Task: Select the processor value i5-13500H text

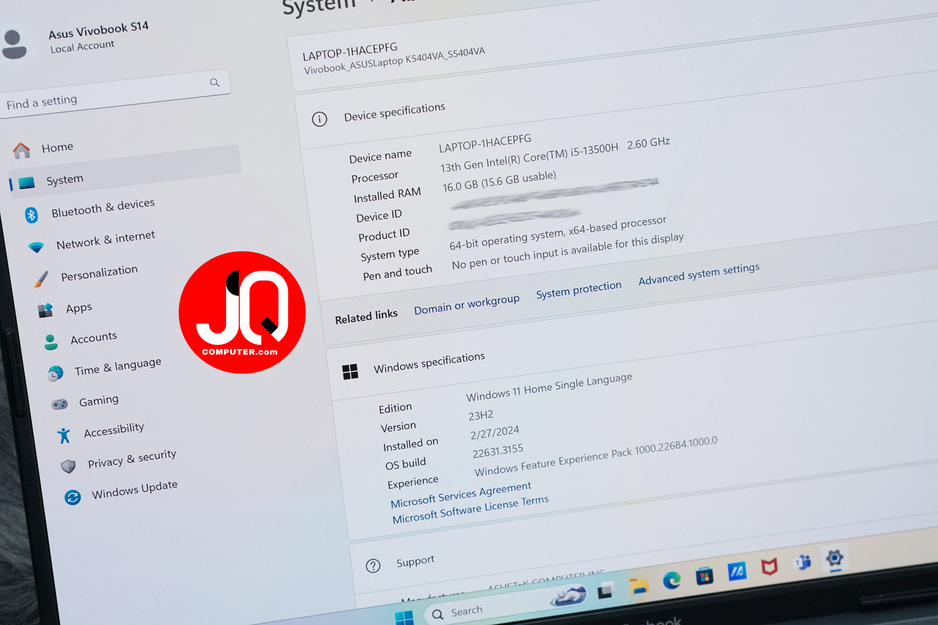Action: click(555, 155)
